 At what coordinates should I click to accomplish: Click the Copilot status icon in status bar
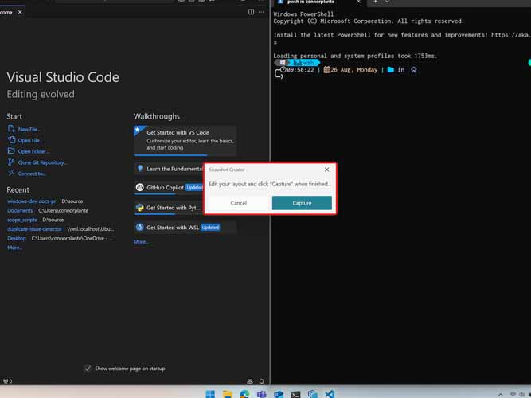click(x=250, y=381)
